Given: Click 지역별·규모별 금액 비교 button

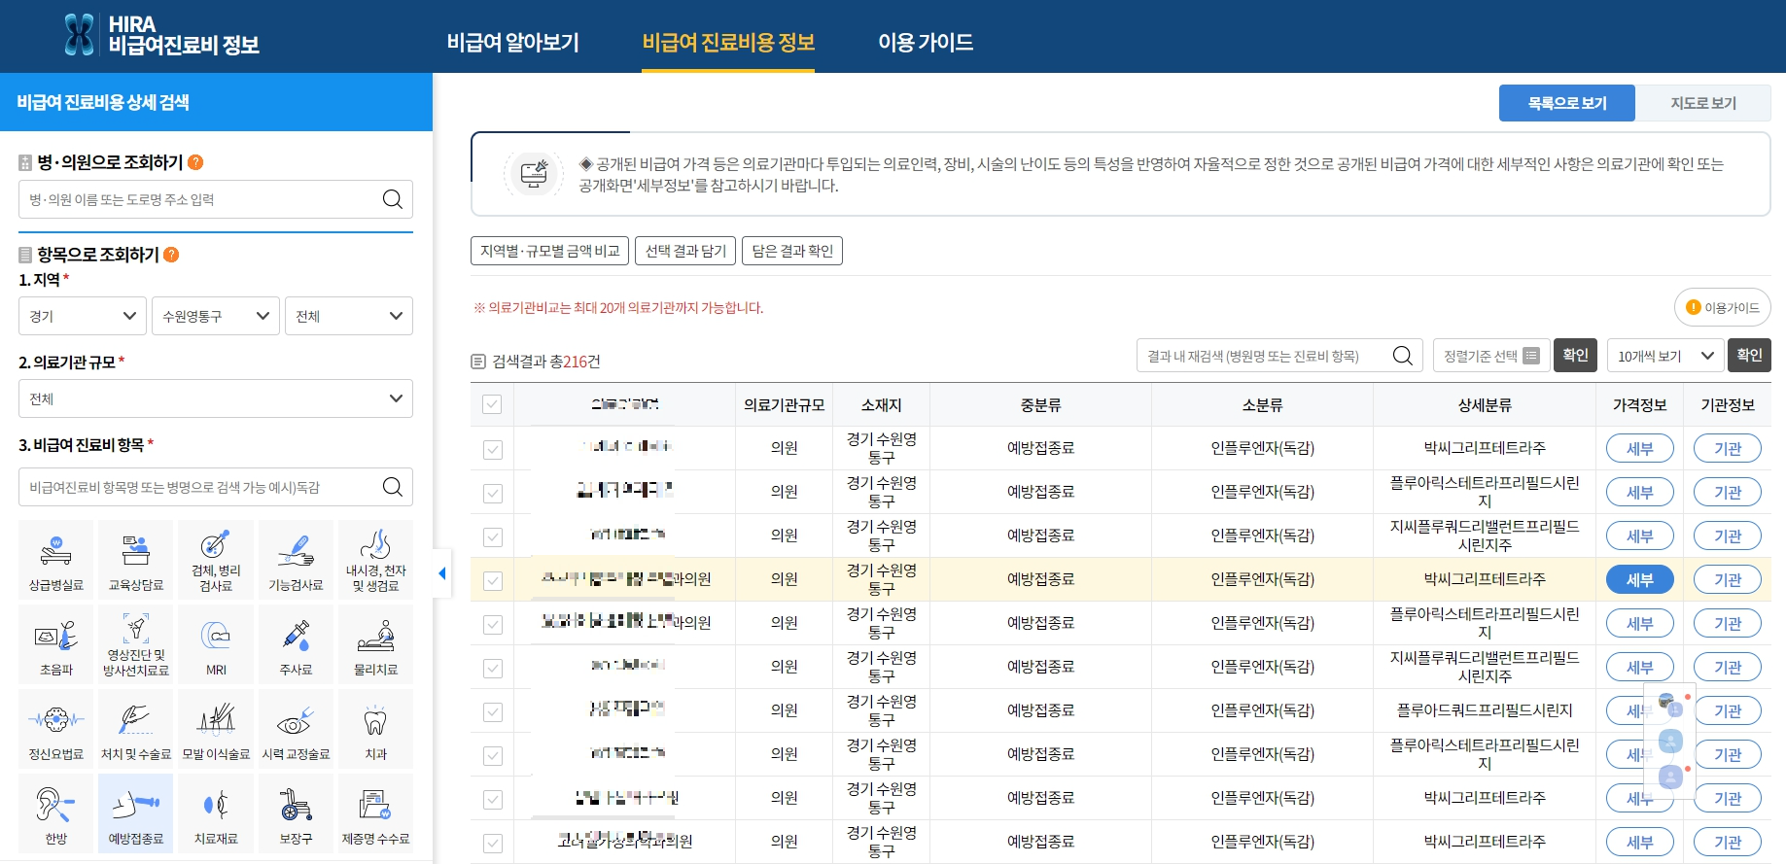Looking at the screenshot, I should pyautogui.click(x=549, y=251).
